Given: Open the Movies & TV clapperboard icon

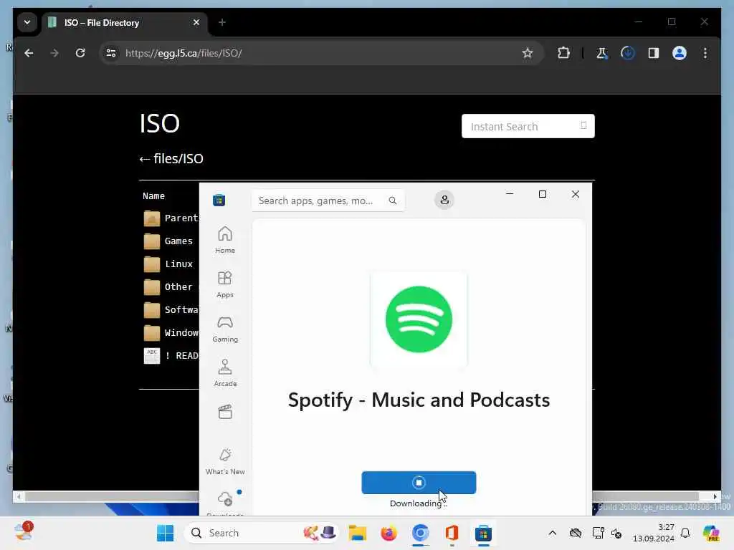Looking at the screenshot, I should [225, 412].
